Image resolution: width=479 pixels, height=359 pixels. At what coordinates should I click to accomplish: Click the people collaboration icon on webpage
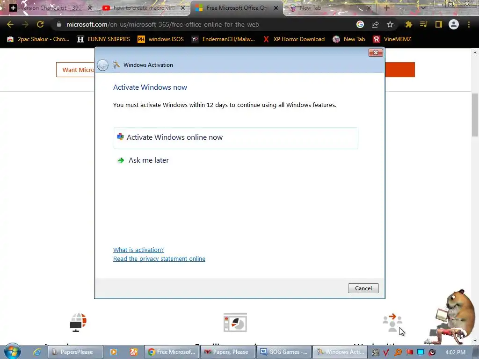click(x=392, y=323)
